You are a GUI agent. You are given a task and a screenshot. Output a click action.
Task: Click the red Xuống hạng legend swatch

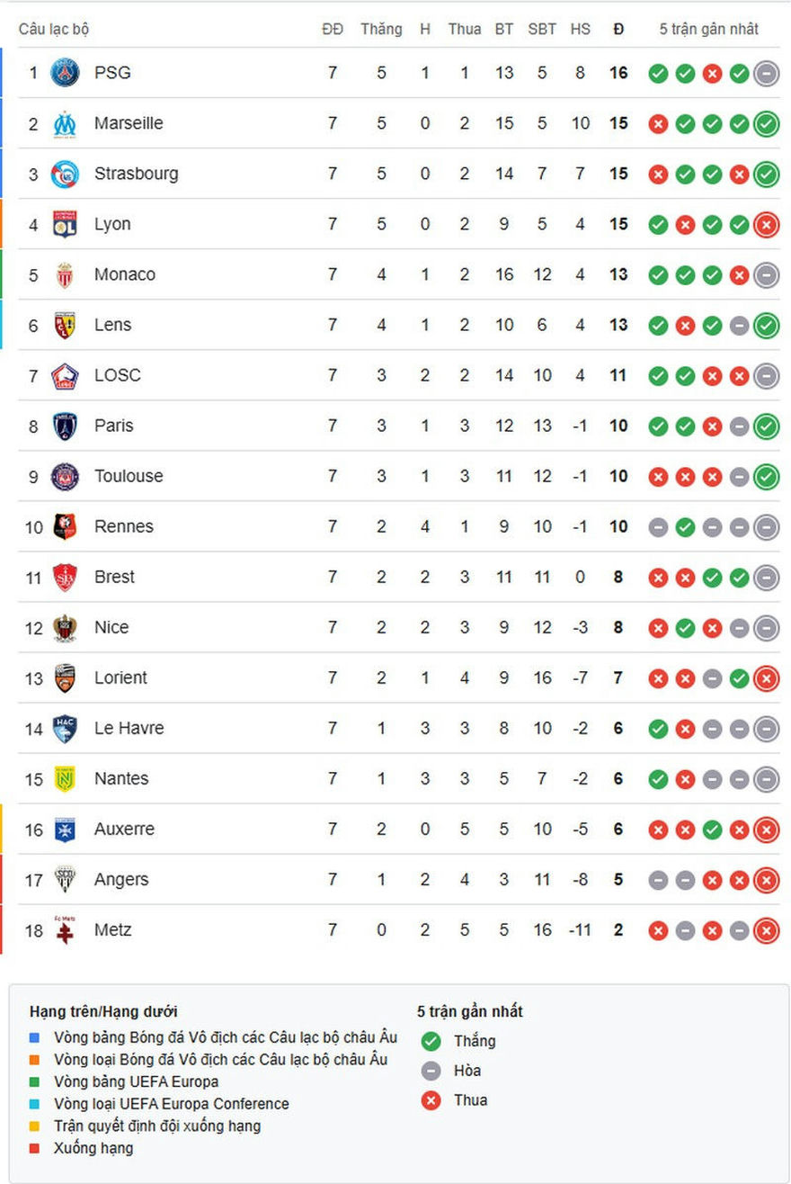point(35,1149)
